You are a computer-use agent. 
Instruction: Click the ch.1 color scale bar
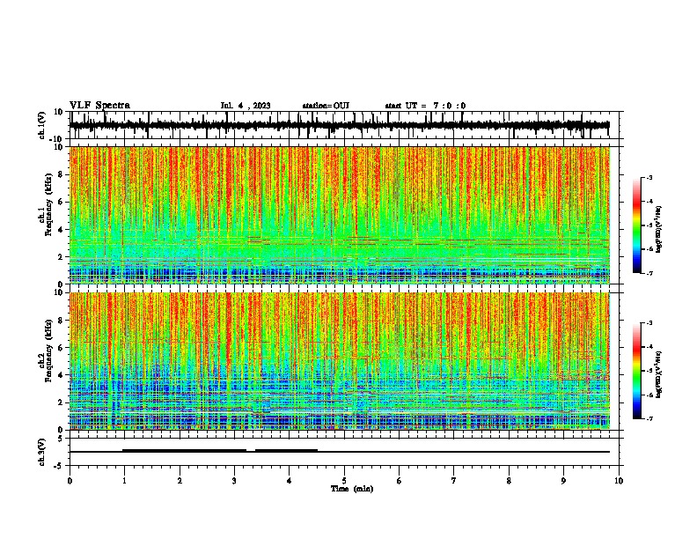636,225
